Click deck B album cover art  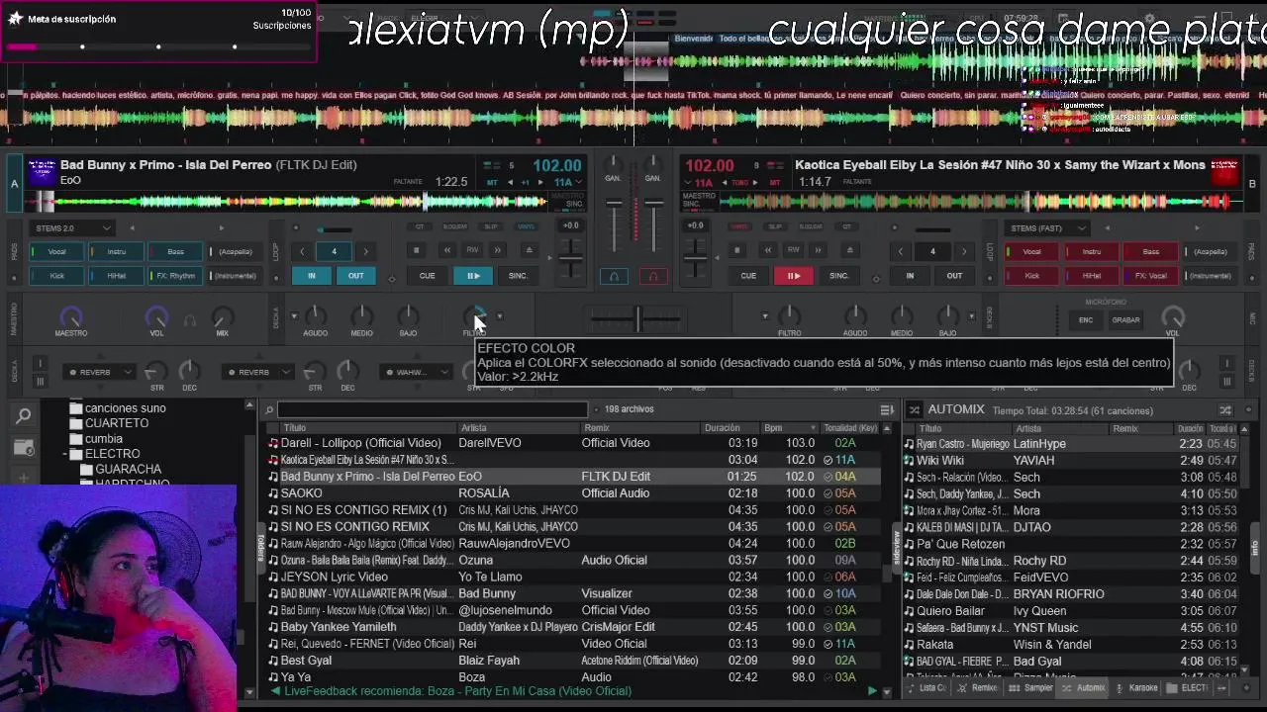pos(1224,172)
